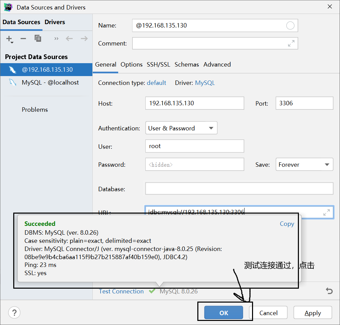Go forward with right arrow icon
Viewport: 340px width, 325px height.
tap(84, 39)
